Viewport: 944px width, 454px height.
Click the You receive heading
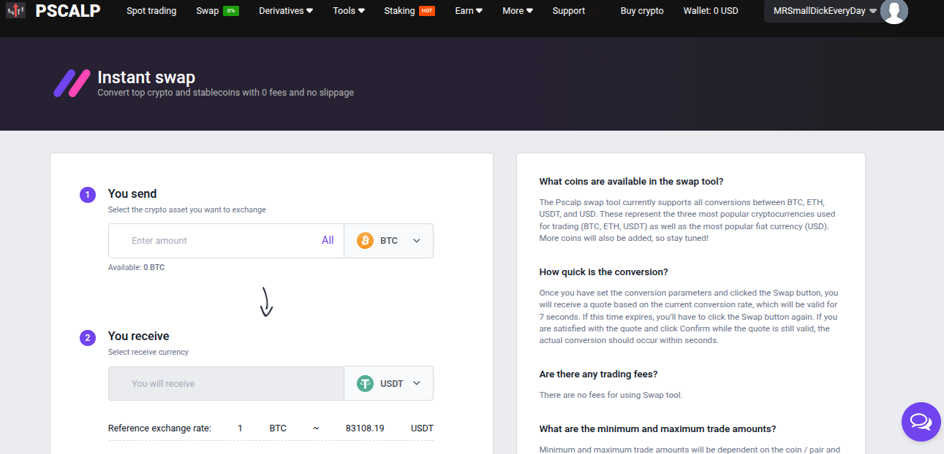point(139,336)
